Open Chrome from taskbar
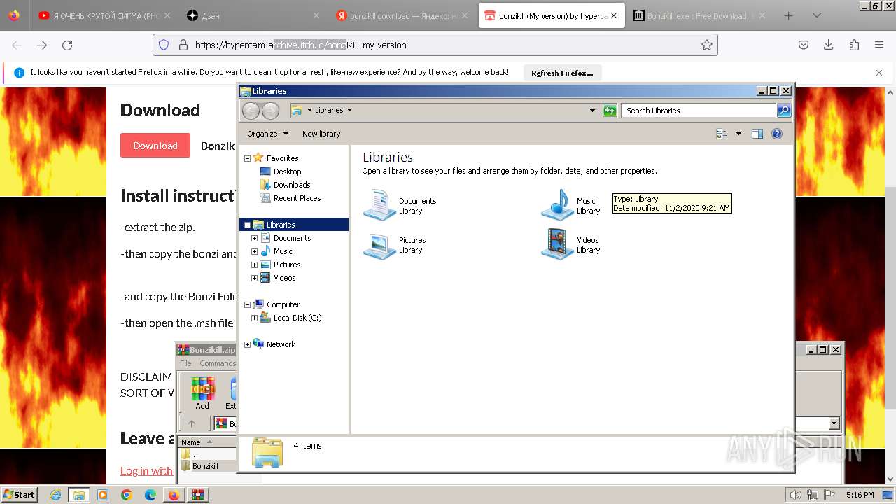Screen dimensions: 896x504 (x=127, y=495)
